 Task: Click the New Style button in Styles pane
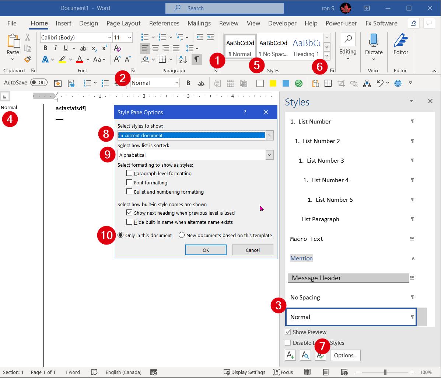pyautogui.click(x=290, y=355)
